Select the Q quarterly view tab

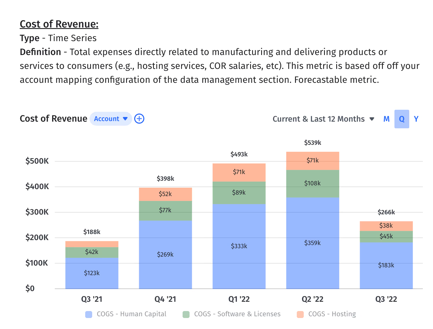tap(401, 119)
